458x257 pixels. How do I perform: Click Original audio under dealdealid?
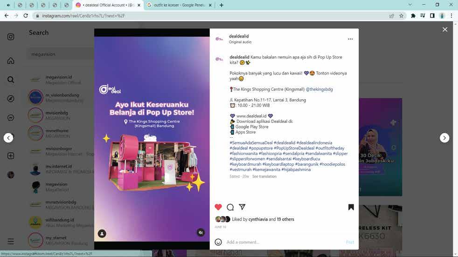tap(240, 42)
